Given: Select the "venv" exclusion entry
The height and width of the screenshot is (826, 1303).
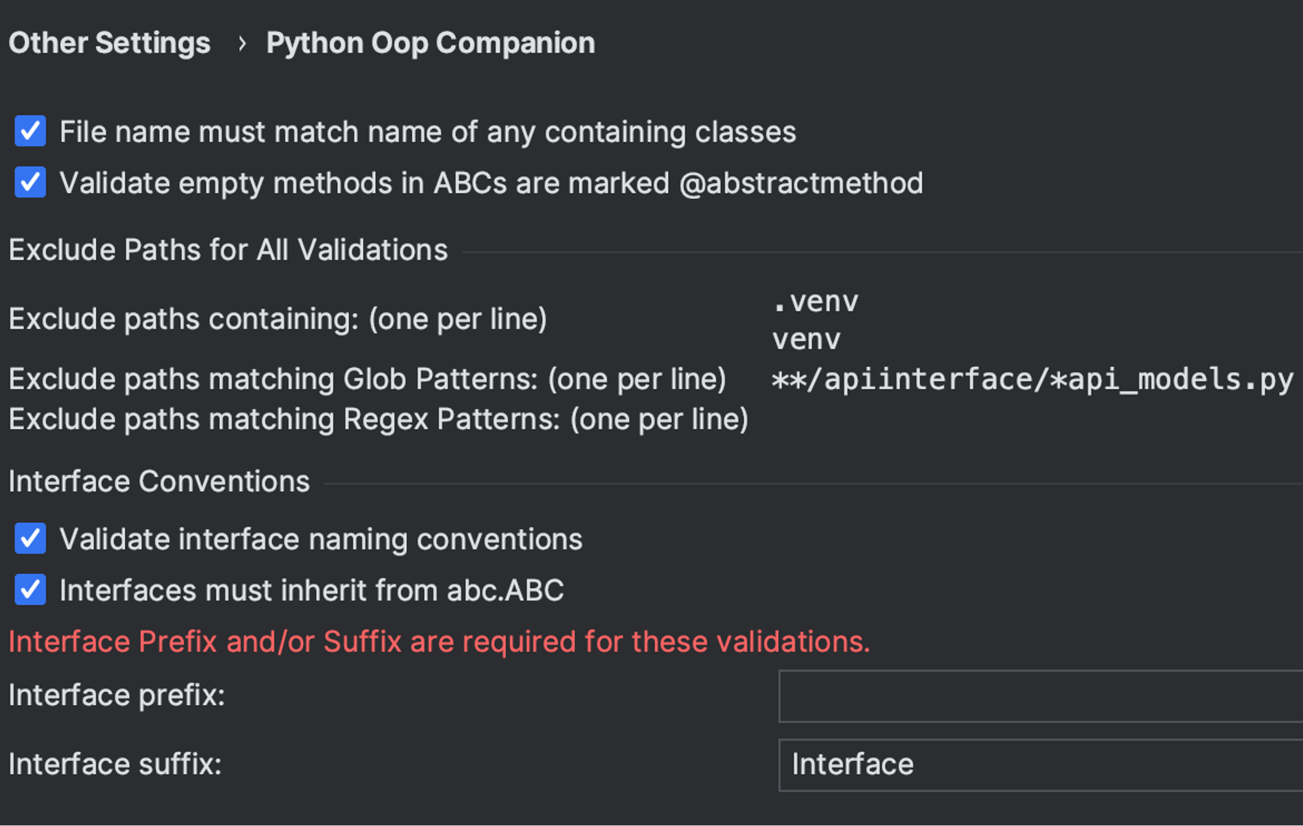Looking at the screenshot, I should (x=805, y=338).
